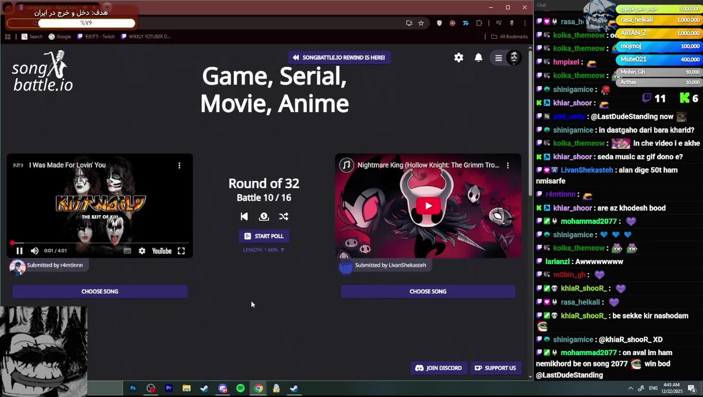The height and width of the screenshot is (397, 703).
Task: Click larianzl username in chat
Action: pos(557,261)
